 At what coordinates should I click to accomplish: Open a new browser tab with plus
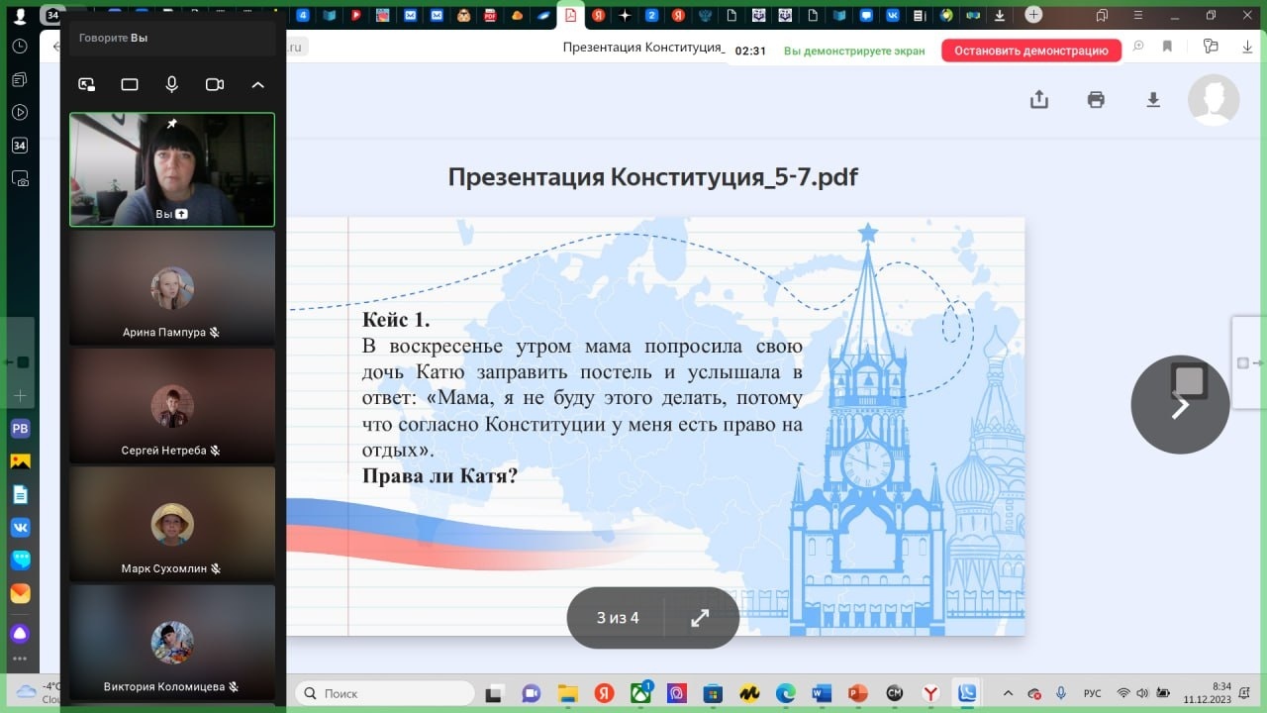(1033, 15)
